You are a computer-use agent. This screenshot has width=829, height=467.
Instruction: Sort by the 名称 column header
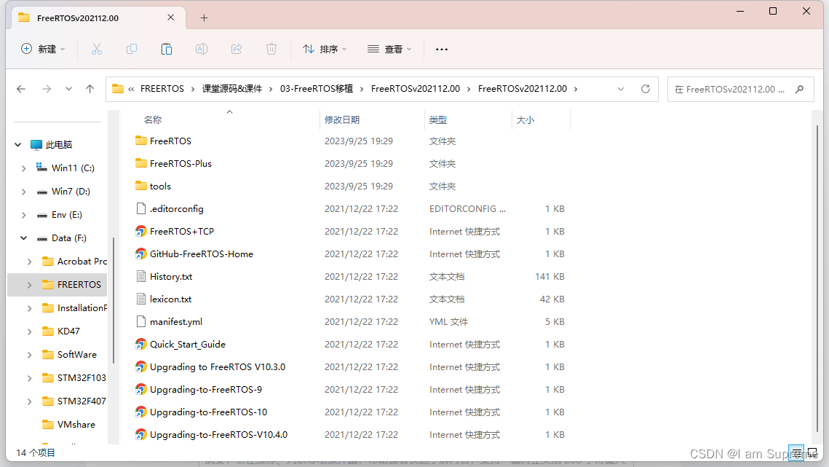tap(153, 120)
